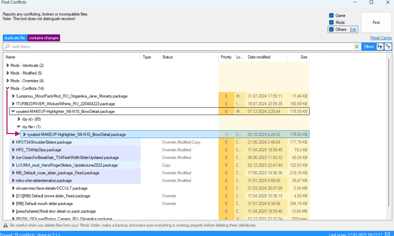Maximize the Find Conflicts window
Image resolution: width=394 pixels, height=236 pixels.
[x=371, y=2]
